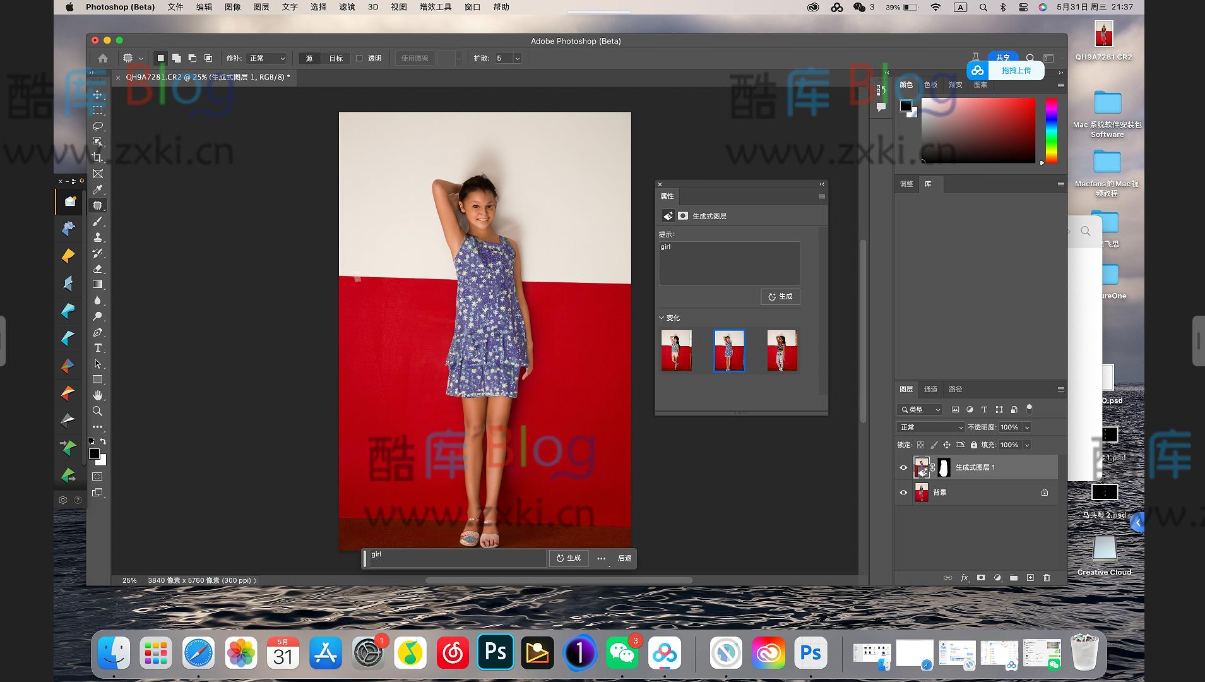
Task: Pick a color in the color field
Action: point(978,131)
